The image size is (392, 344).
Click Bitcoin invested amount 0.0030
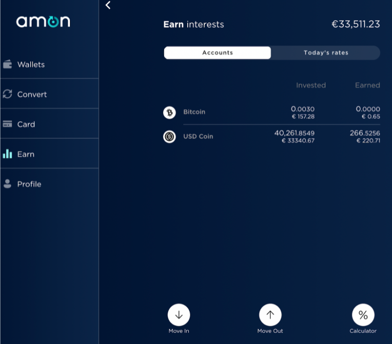[303, 109]
